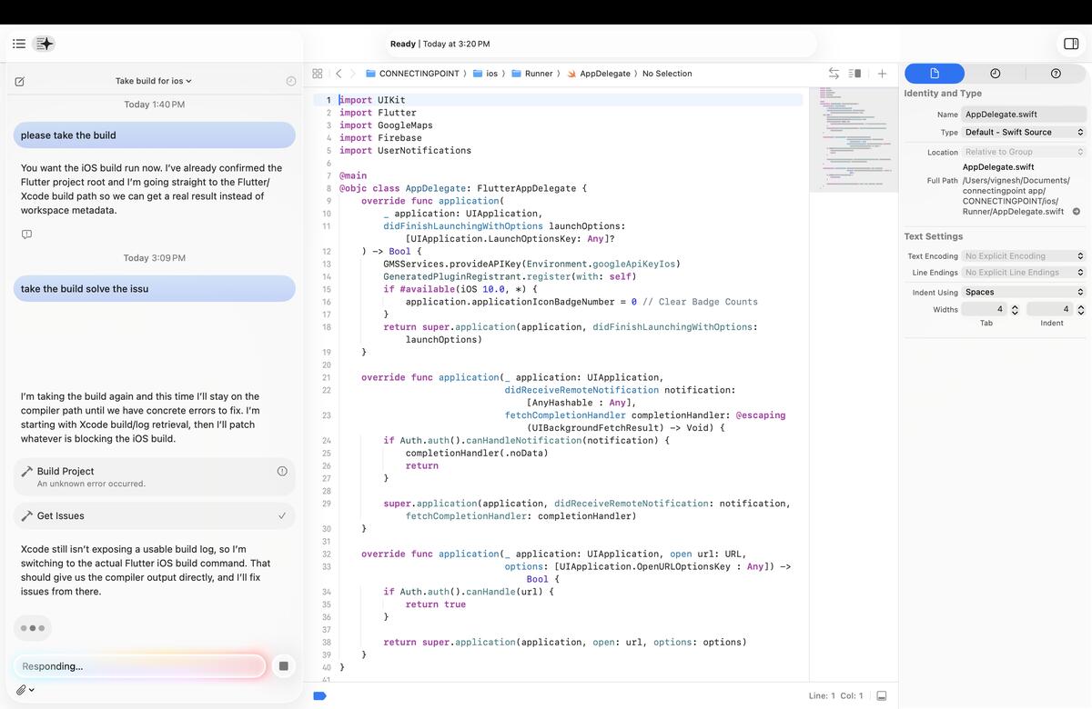Click the attachment paperclip icon
This screenshot has height=709, width=1092.
22,690
